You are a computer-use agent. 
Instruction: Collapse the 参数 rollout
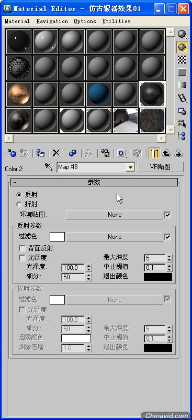pos(94,182)
